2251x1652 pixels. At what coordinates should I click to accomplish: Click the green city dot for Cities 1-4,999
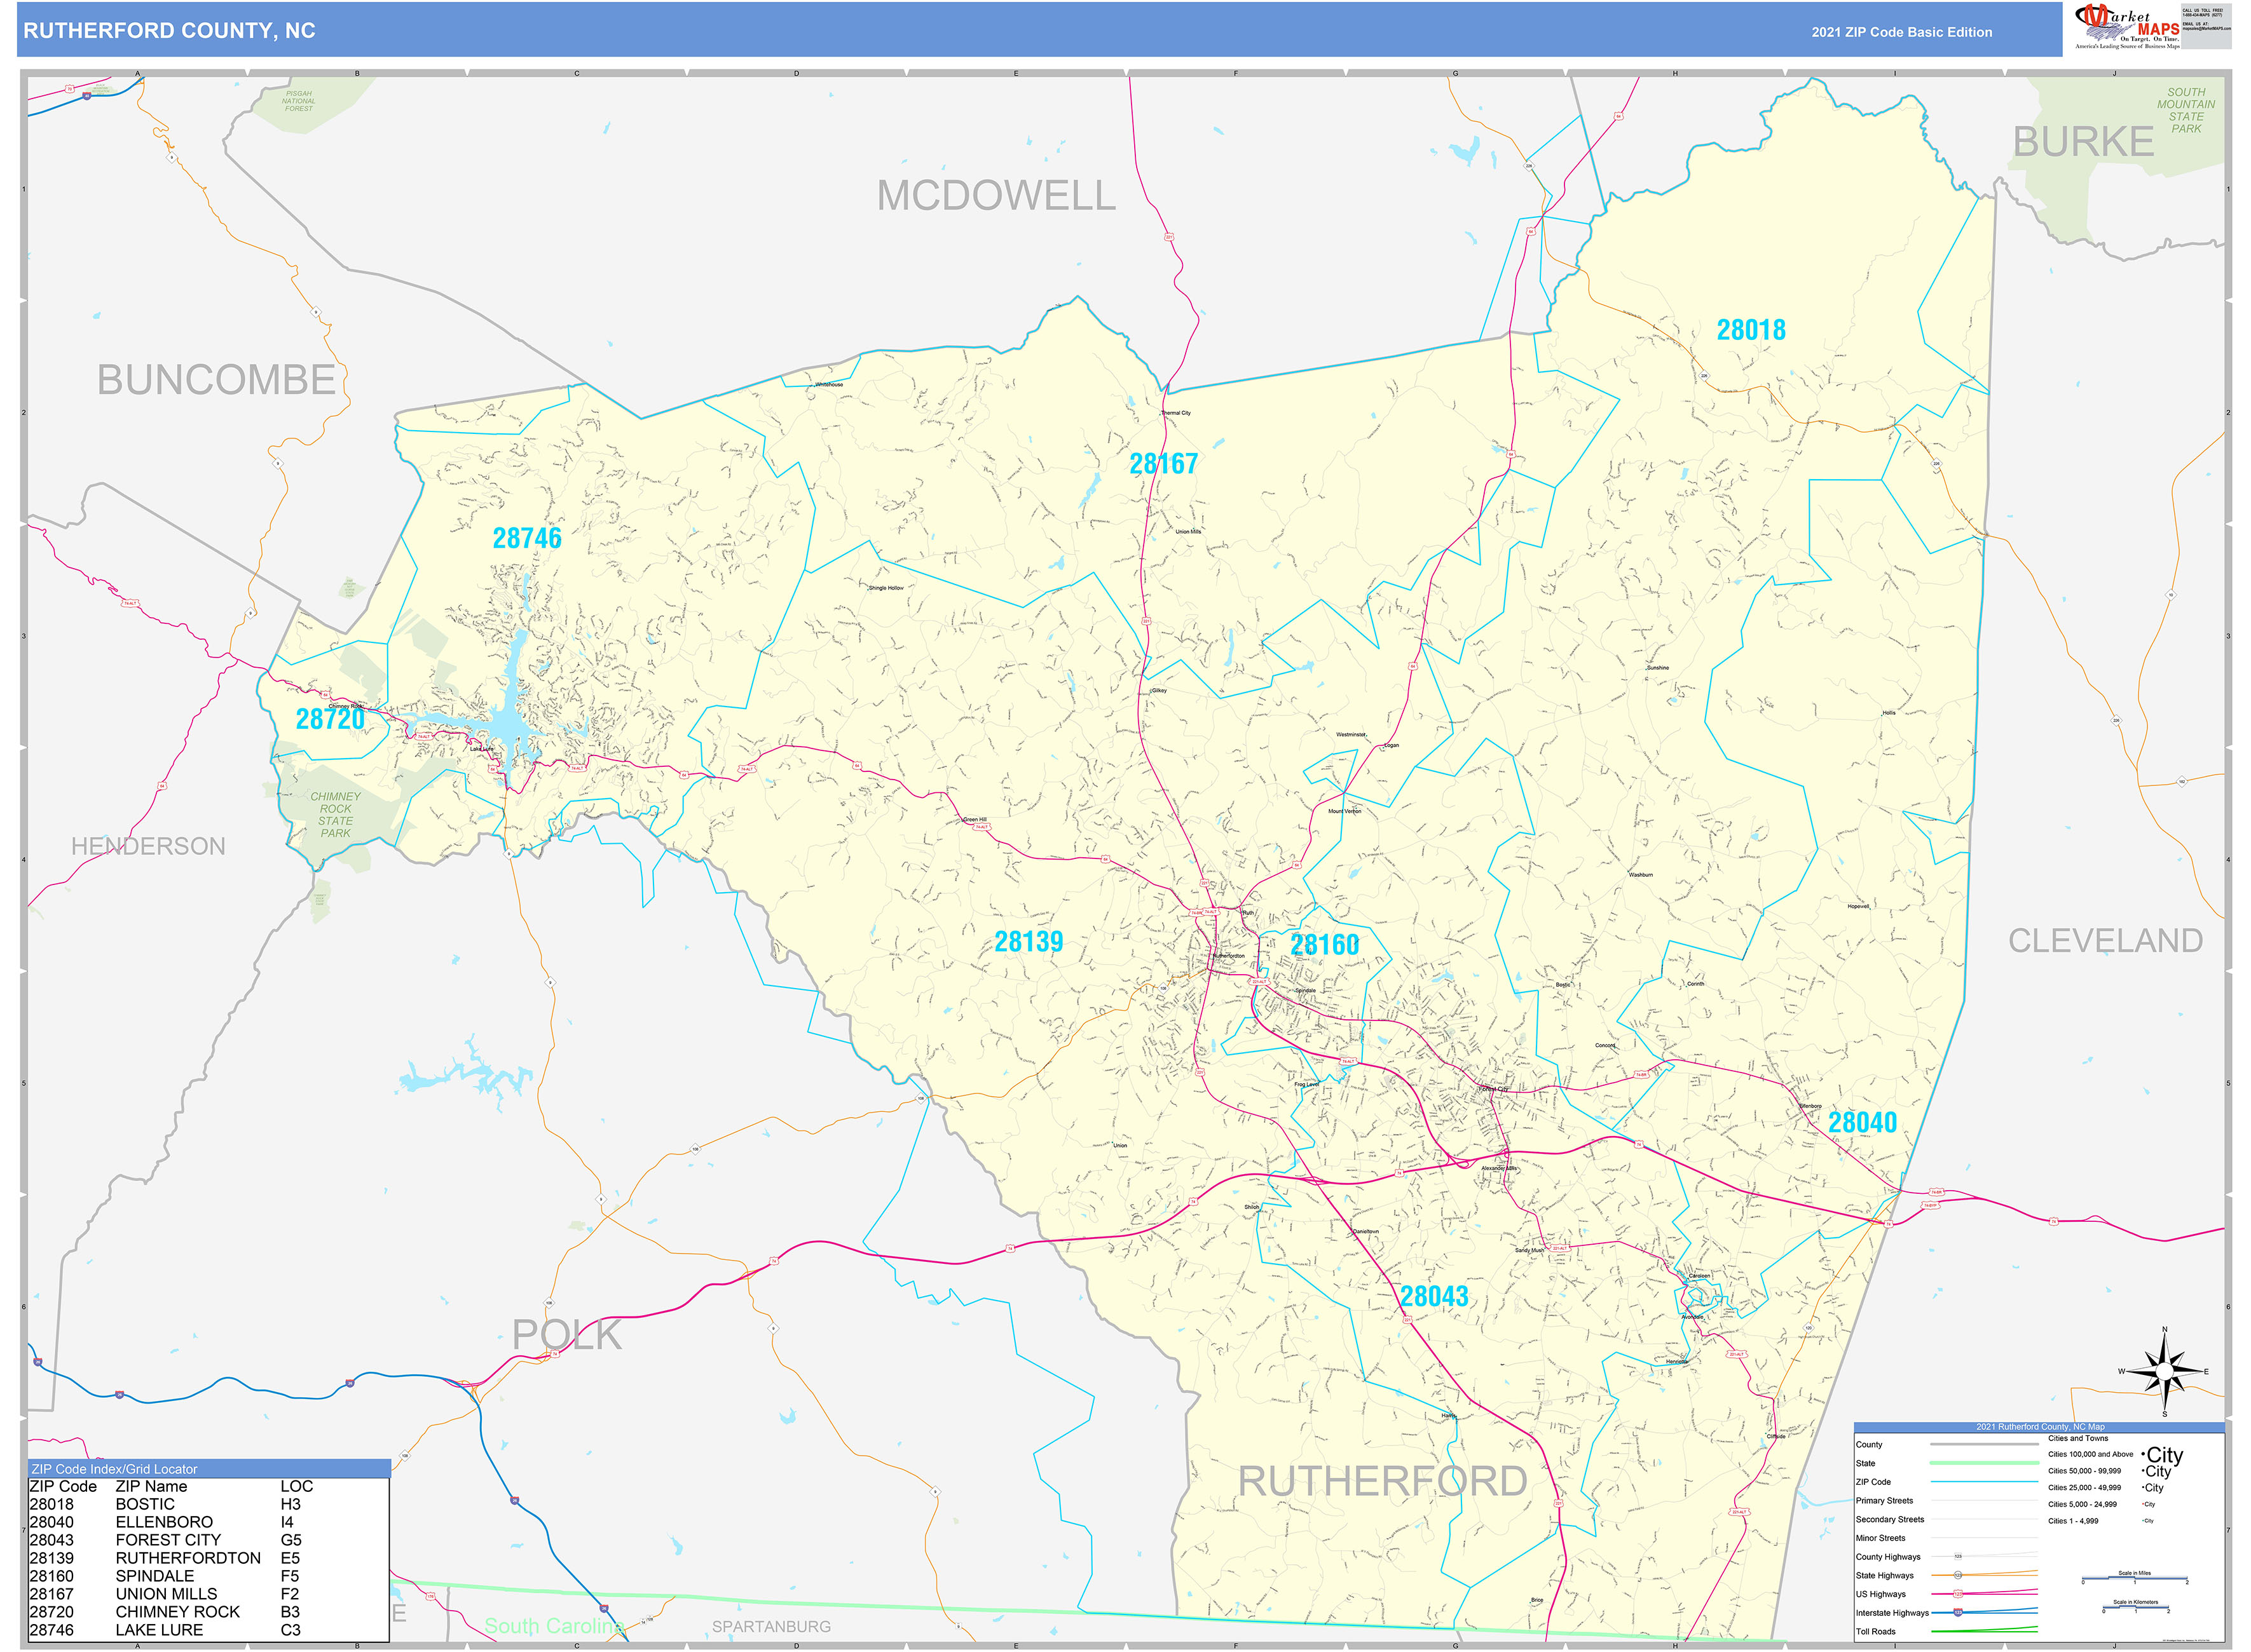(2143, 1520)
